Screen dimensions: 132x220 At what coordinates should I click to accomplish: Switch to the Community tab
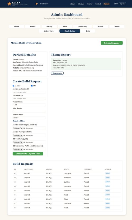83,27
